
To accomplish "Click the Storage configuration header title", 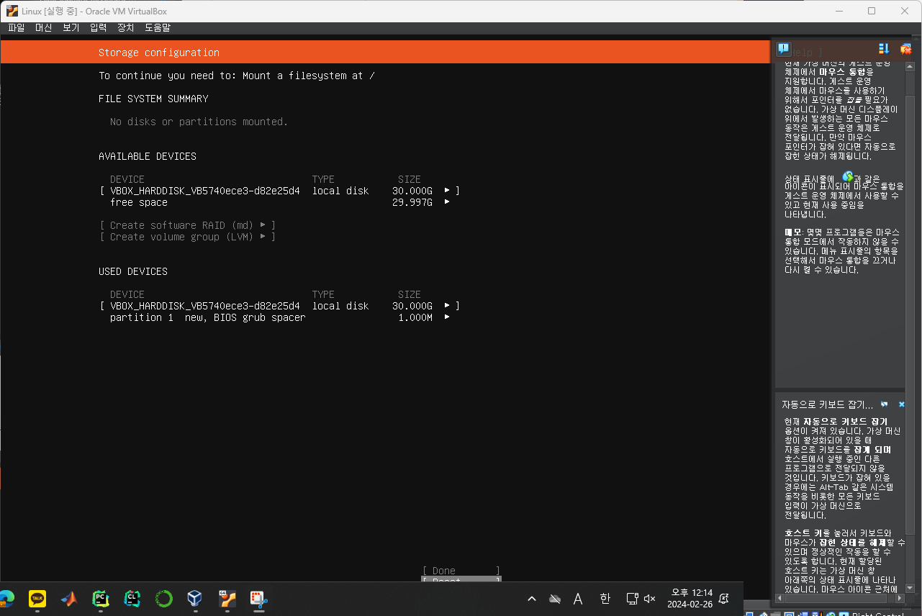I will coord(159,53).
